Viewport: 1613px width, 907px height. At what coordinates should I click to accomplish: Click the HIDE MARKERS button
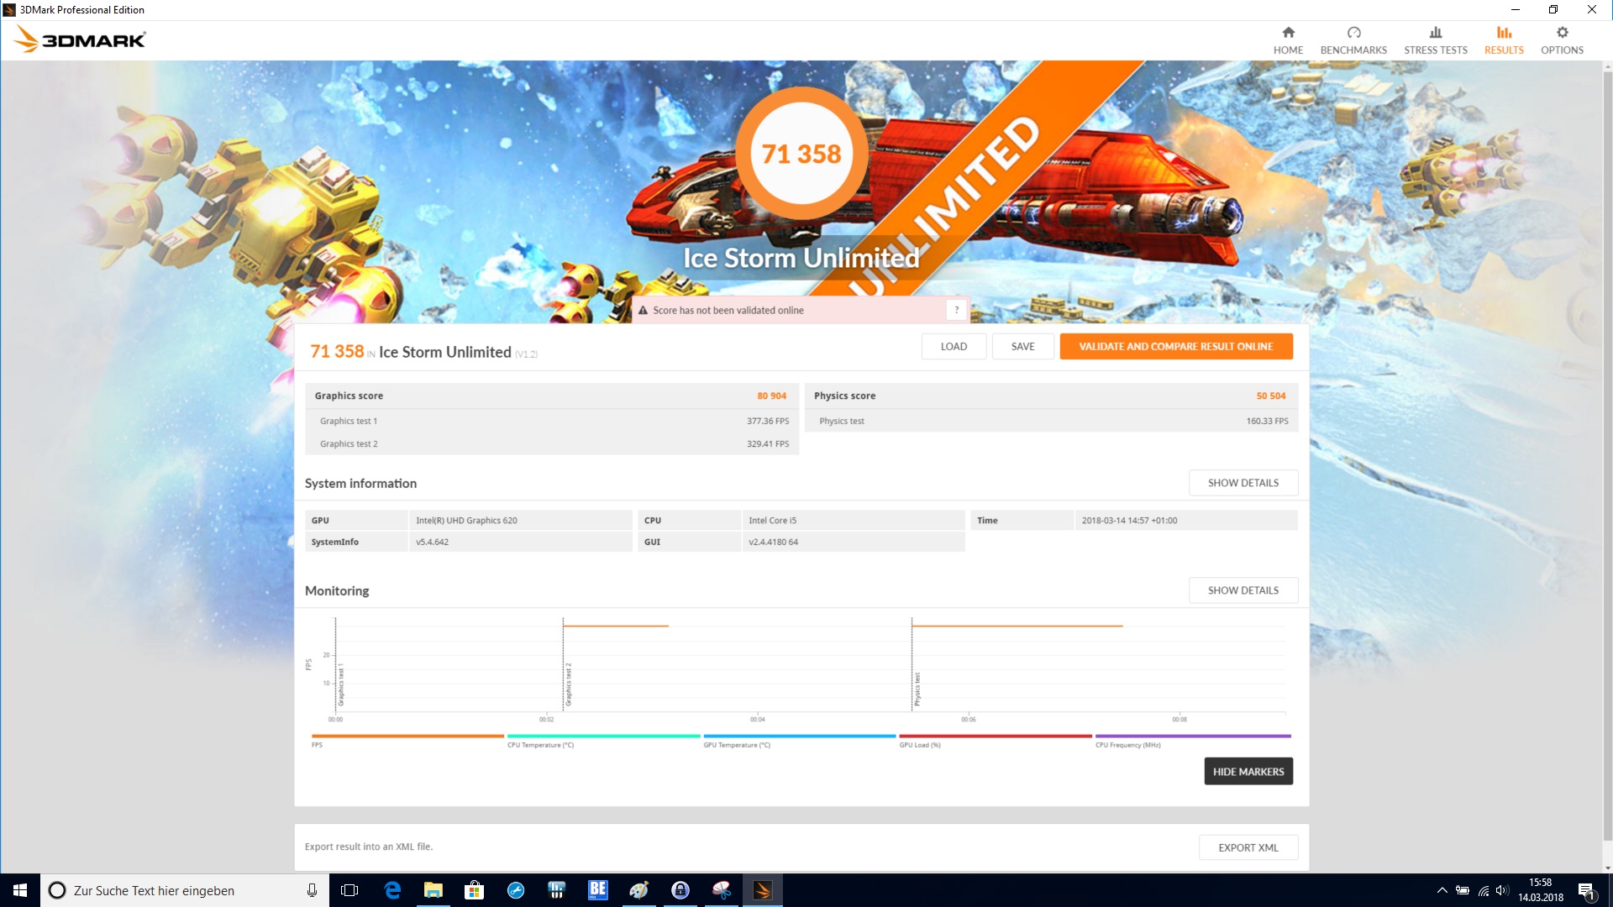[1248, 771]
